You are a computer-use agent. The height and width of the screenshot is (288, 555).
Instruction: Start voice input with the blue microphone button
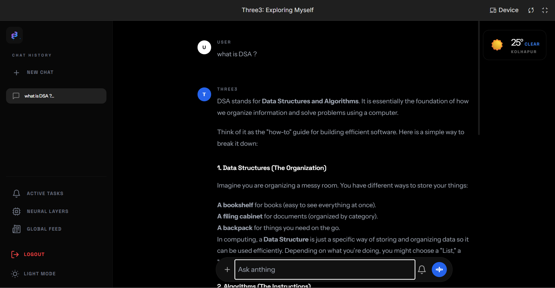(x=439, y=269)
